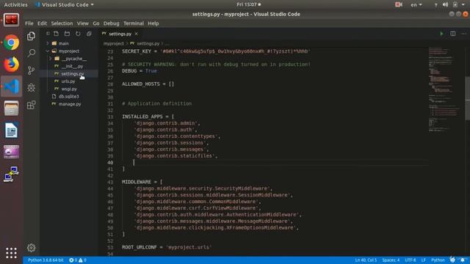Click the feedback smiley in status bar
The image size is (470, 264).
pyautogui.click(x=452, y=260)
